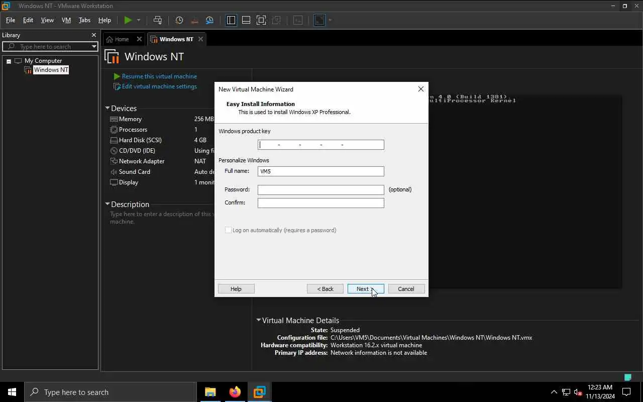
Task: Toggle Log on automatically checkbox
Action: pos(228,230)
